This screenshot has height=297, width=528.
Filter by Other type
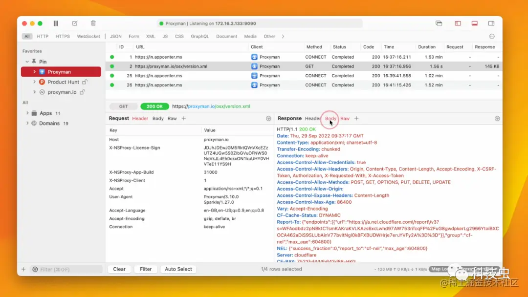(269, 36)
